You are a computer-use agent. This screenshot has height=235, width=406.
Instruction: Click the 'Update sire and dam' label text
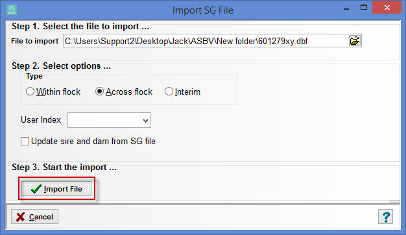pos(93,142)
